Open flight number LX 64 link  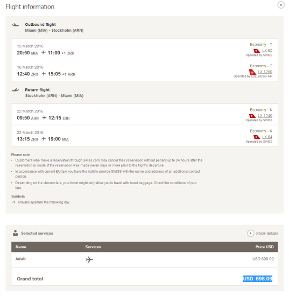(x=267, y=137)
